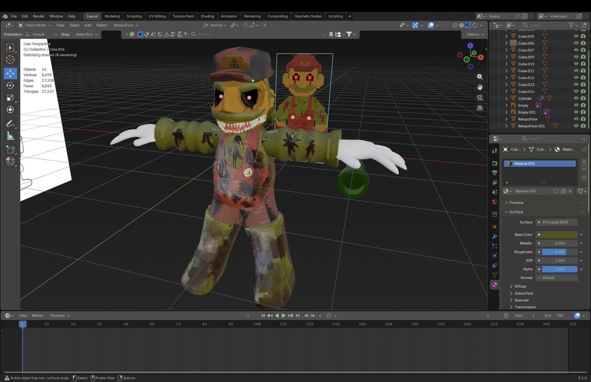Switch perspective/orthographic grid icon
The image size is (591, 382).
tap(480, 108)
